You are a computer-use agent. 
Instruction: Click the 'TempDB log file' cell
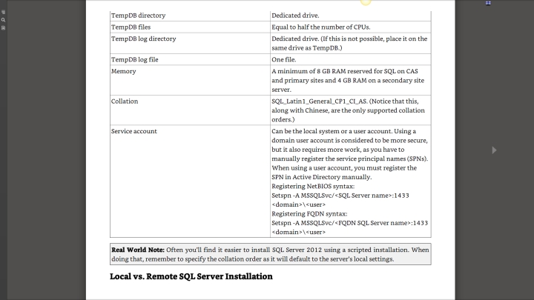click(134, 59)
